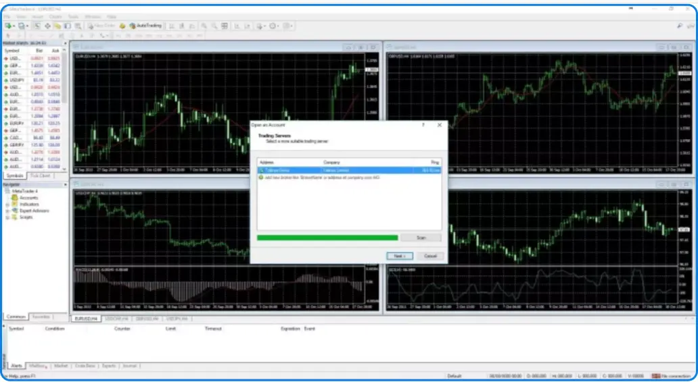Select USDJPY row in Market Watch

[x=32, y=80]
